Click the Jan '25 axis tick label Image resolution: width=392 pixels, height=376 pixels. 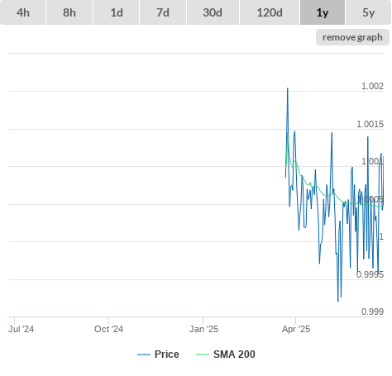coord(203,329)
